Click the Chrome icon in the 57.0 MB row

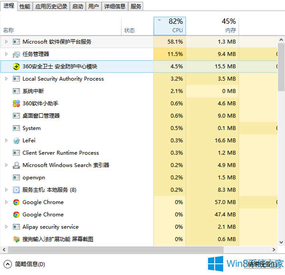(16, 202)
